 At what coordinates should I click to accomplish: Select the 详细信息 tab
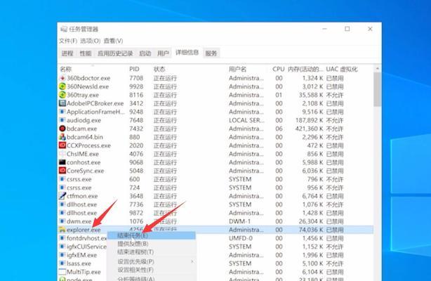187,52
